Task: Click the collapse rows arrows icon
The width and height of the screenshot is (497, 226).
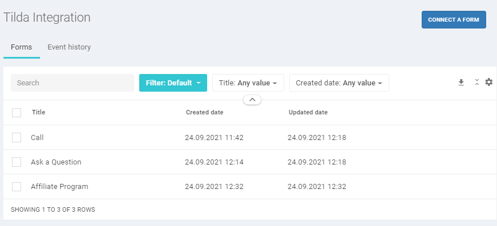Action: pos(476,83)
